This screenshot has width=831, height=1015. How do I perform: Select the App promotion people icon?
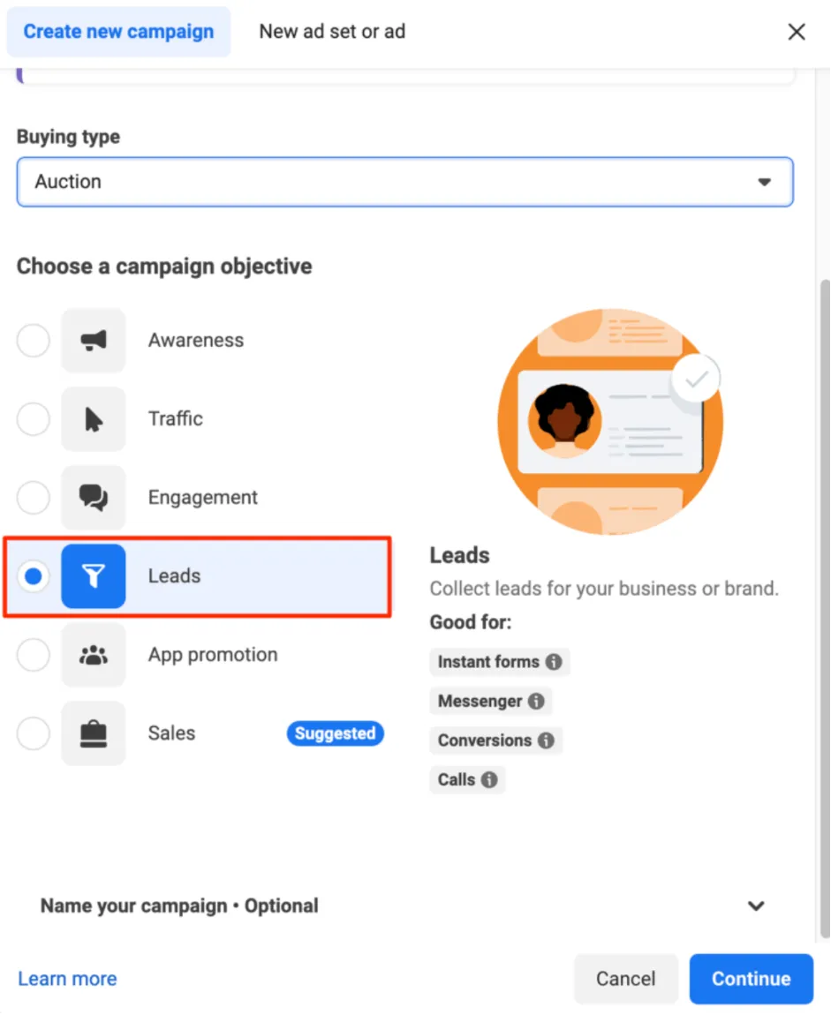tap(93, 655)
